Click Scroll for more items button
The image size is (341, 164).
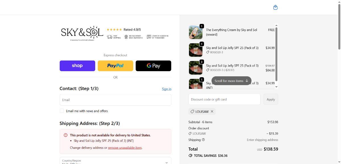231,81
